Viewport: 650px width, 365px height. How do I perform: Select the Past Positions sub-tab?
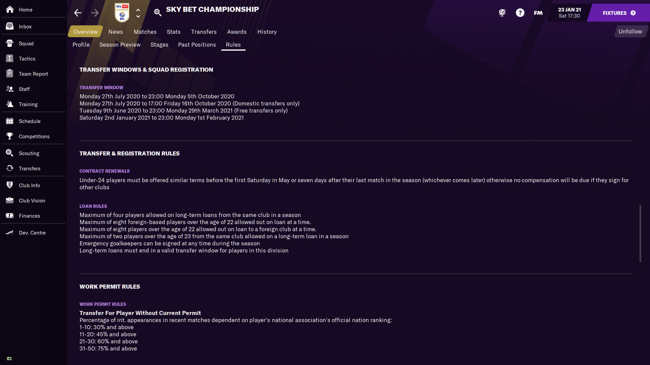tap(197, 45)
